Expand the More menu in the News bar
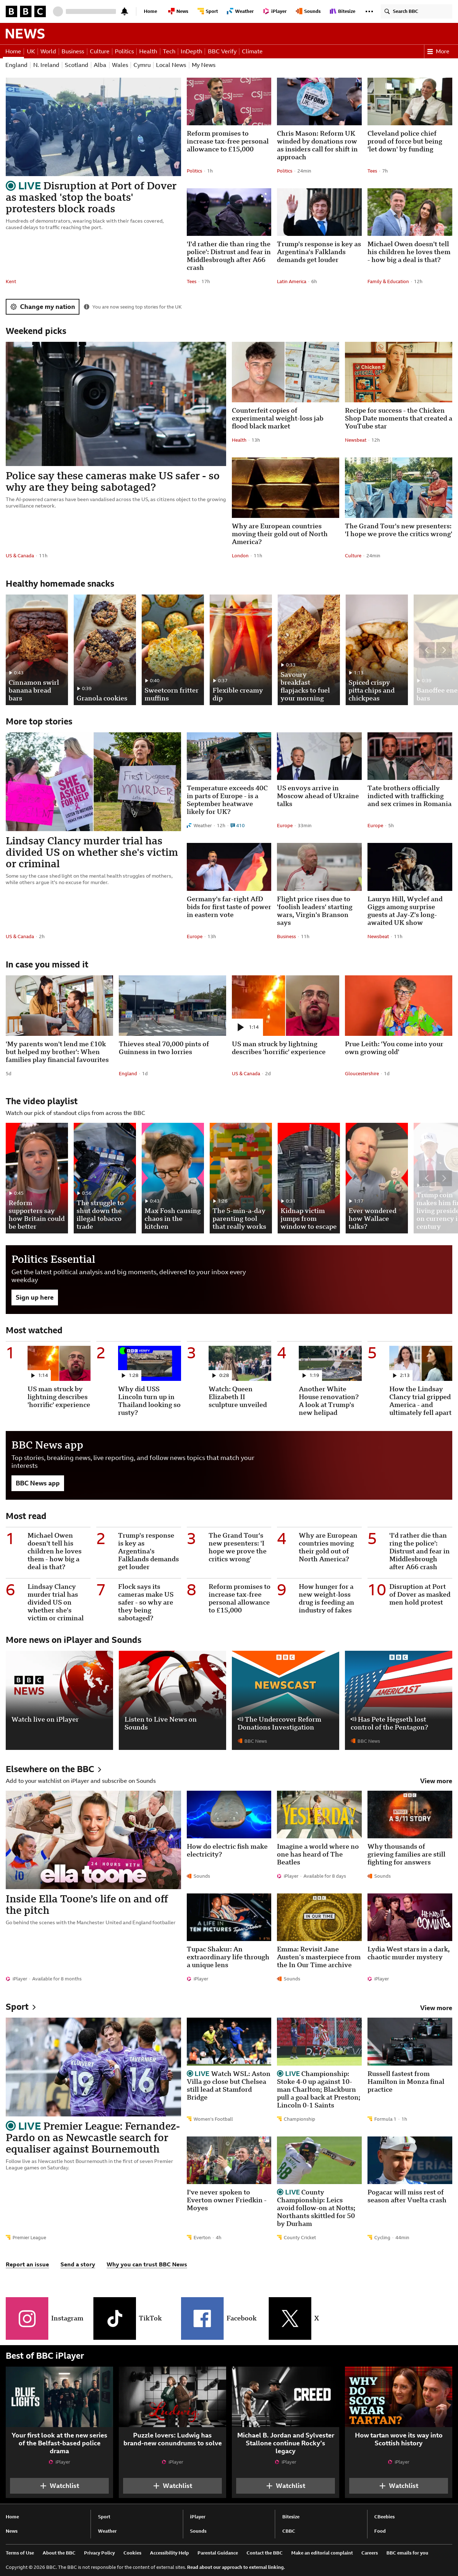The width and height of the screenshot is (458, 2576). point(438,51)
